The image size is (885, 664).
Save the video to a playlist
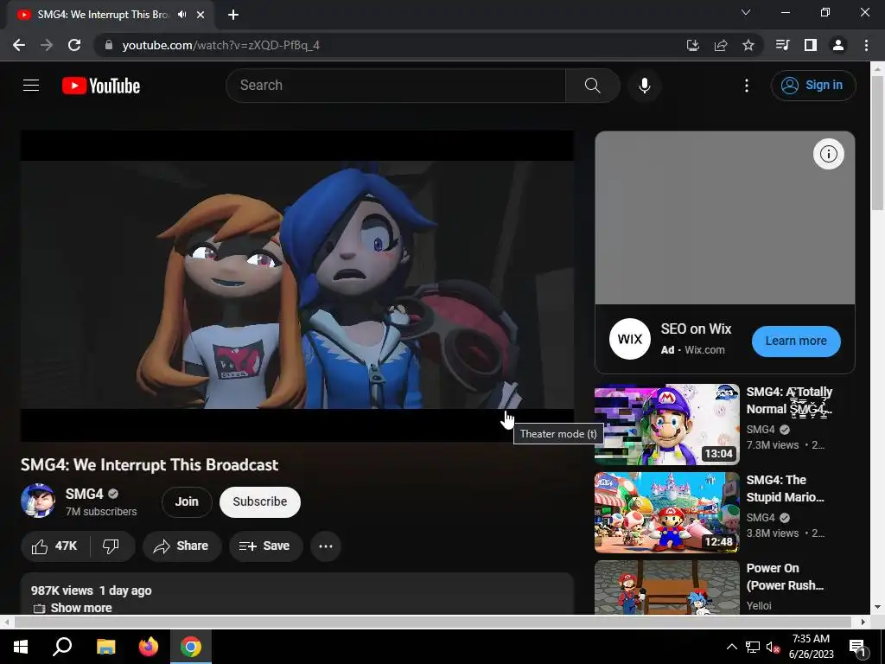[266, 546]
